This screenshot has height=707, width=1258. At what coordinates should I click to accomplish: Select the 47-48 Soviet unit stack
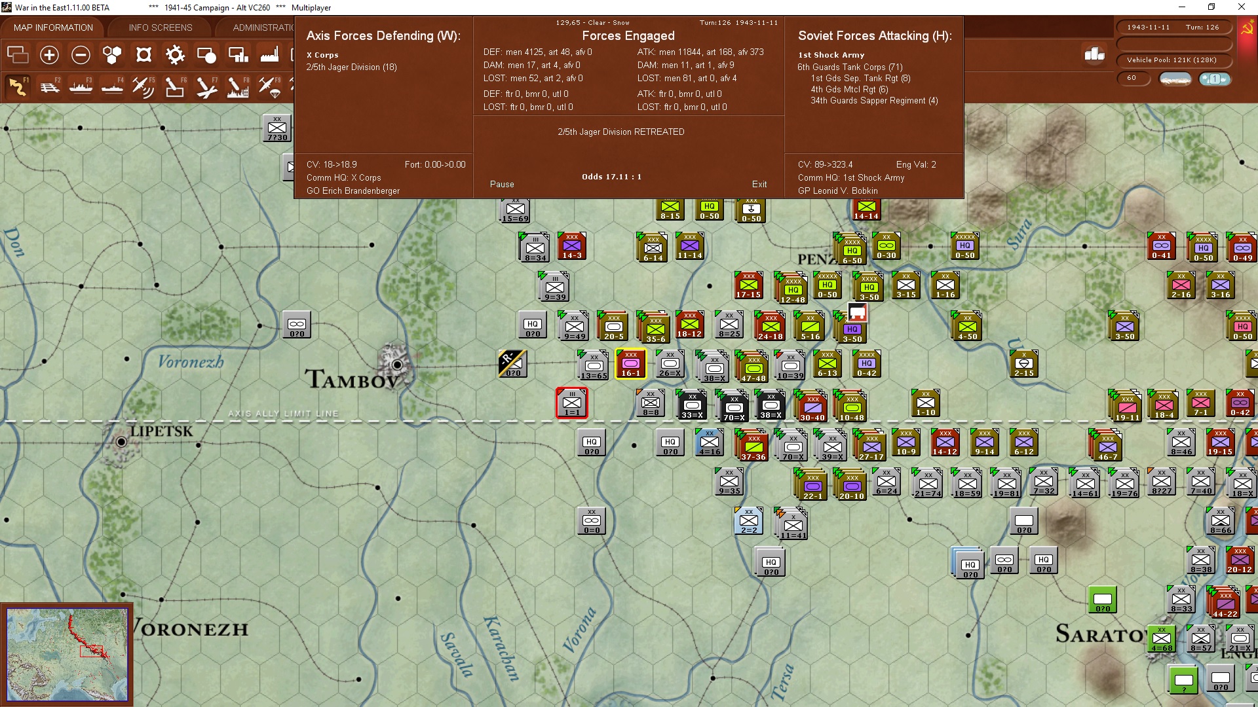[753, 367]
